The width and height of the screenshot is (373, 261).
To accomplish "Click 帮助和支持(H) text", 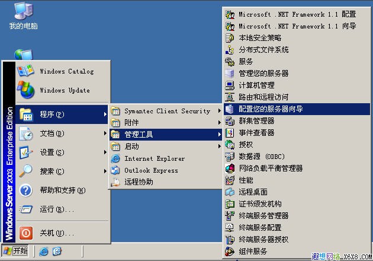I will [x=63, y=190].
